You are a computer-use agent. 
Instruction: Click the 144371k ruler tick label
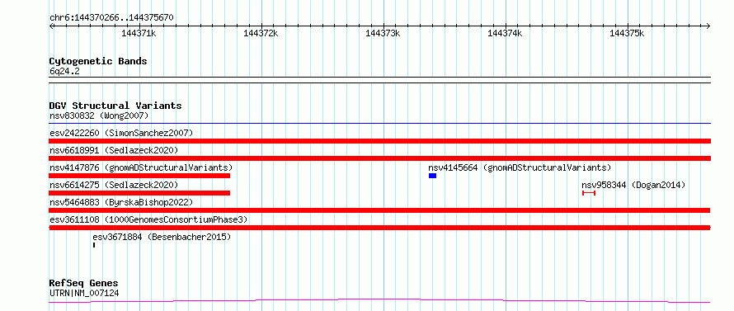tap(139, 33)
